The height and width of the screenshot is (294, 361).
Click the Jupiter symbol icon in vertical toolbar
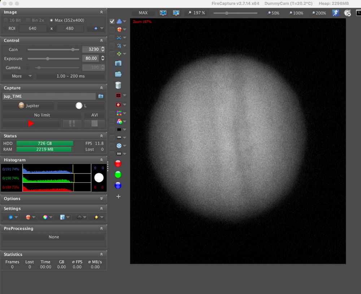pyautogui.click(x=119, y=45)
